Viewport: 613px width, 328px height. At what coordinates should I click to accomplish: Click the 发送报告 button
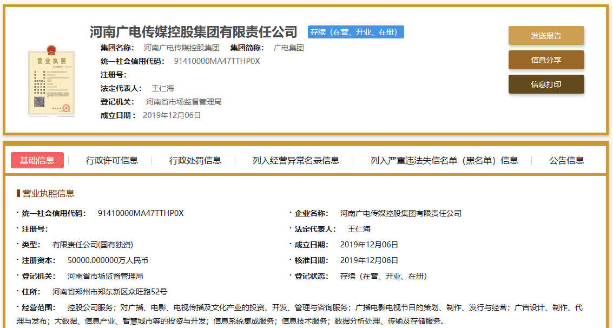coord(546,36)
